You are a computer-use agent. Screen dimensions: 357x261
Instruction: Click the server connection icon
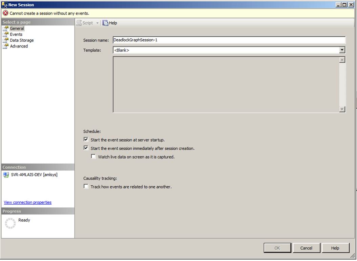pyautogui.click(x=6, y=175)
